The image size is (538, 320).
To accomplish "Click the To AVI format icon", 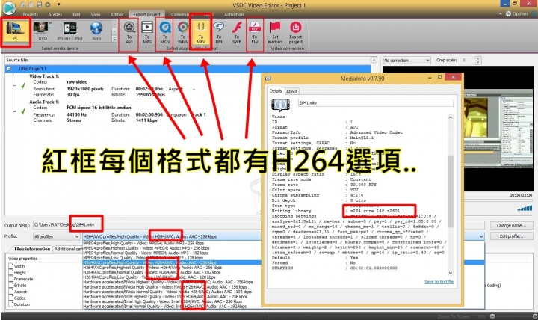I will point(129,33).
